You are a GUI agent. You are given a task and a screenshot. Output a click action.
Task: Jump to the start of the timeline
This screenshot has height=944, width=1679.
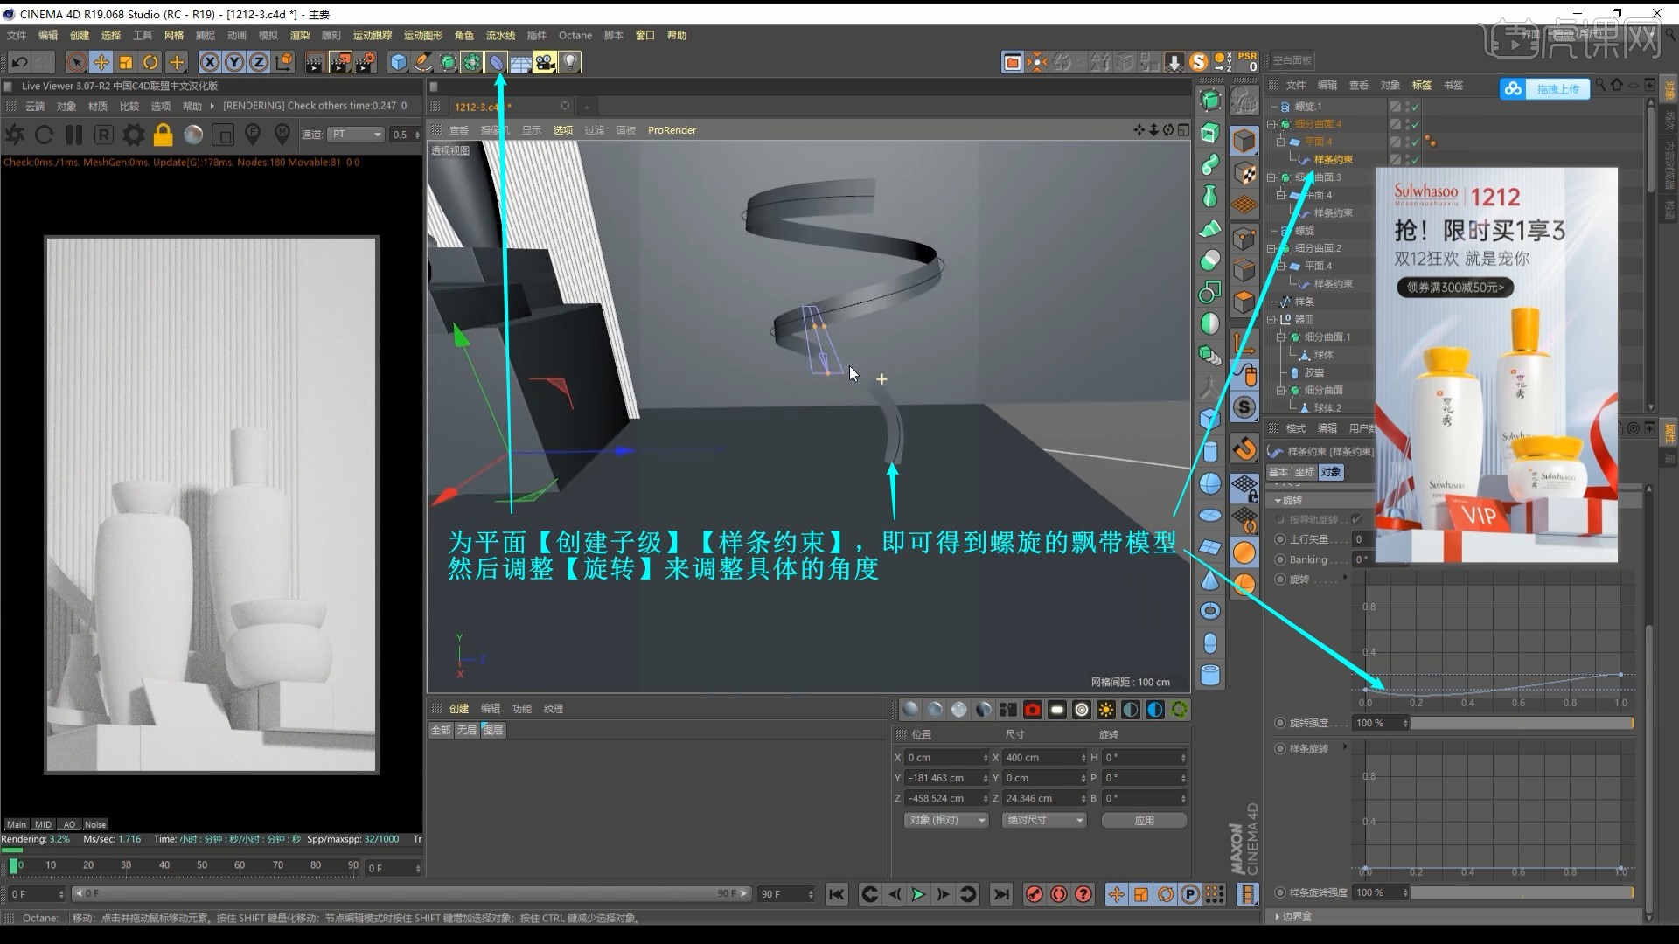837,894
